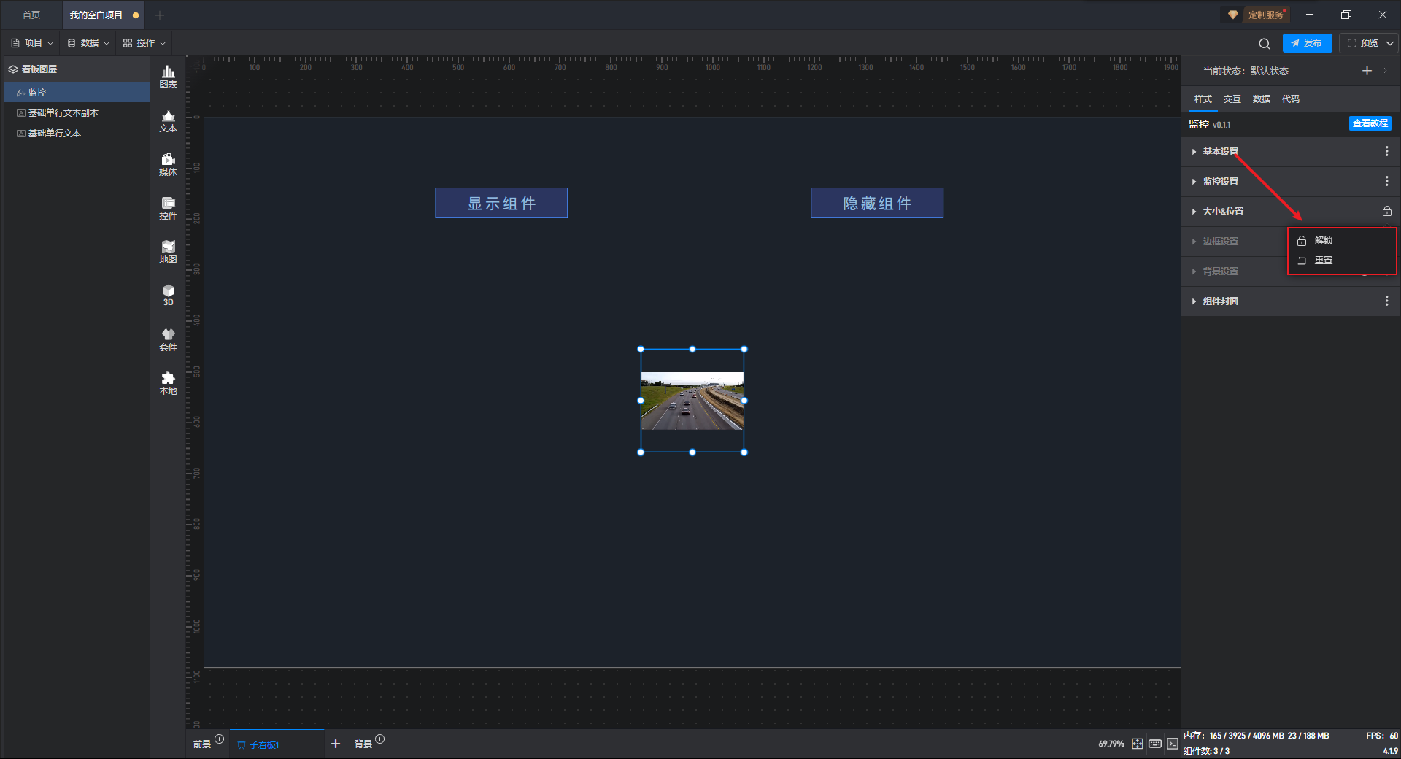
Task: Switch to the 数据 properties tab
Action: coord(1262,99)
